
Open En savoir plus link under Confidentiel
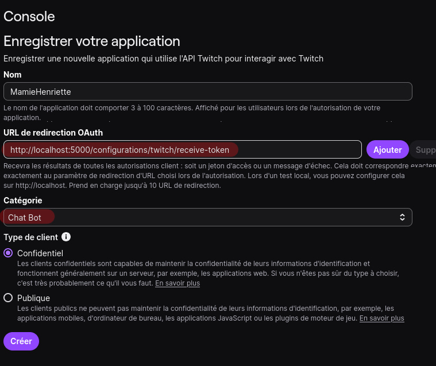tap(178, 283)
